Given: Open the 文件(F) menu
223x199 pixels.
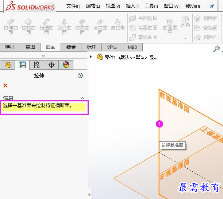Looking at the screenshot, I should coord(73,6).
